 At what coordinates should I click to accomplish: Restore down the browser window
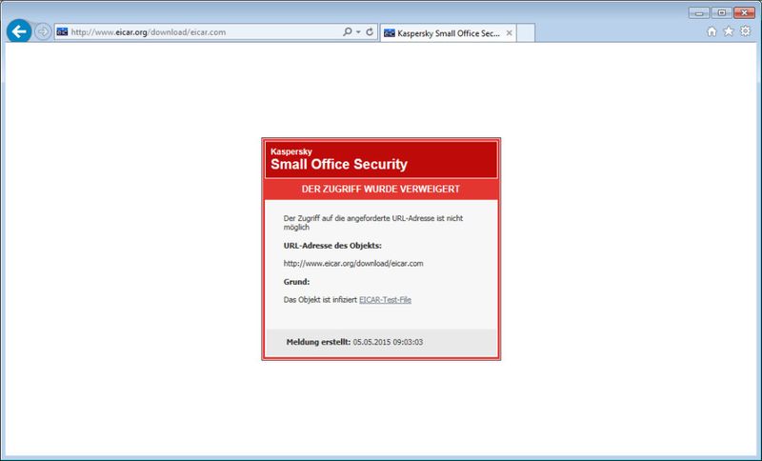(x=722, y=12)
